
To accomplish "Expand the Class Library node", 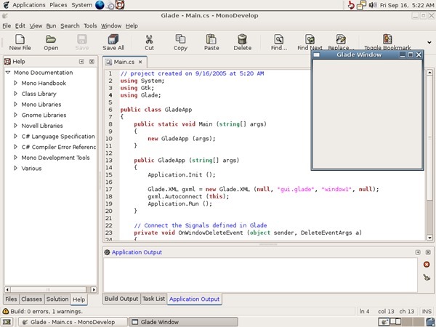I will point(15,94).
